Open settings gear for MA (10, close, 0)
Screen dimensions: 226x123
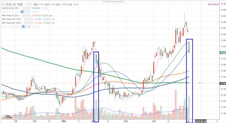click(26, 26)
